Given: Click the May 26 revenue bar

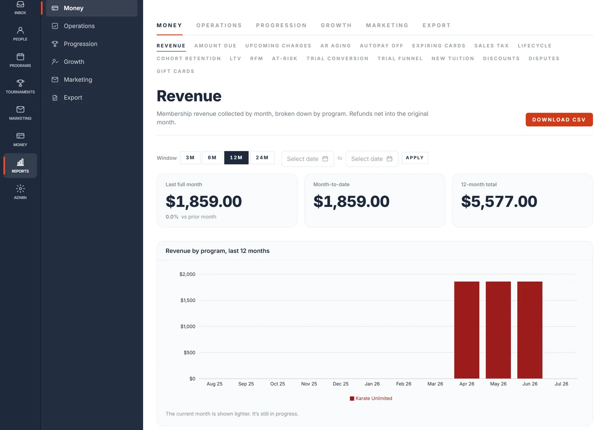Looking at the screenshot, I should tap(498, 330).
